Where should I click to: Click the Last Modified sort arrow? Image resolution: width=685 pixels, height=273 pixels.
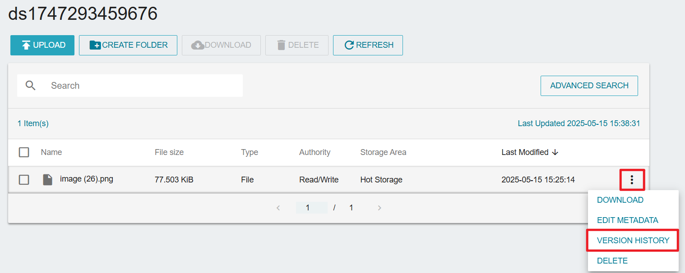tap(555, 152)
